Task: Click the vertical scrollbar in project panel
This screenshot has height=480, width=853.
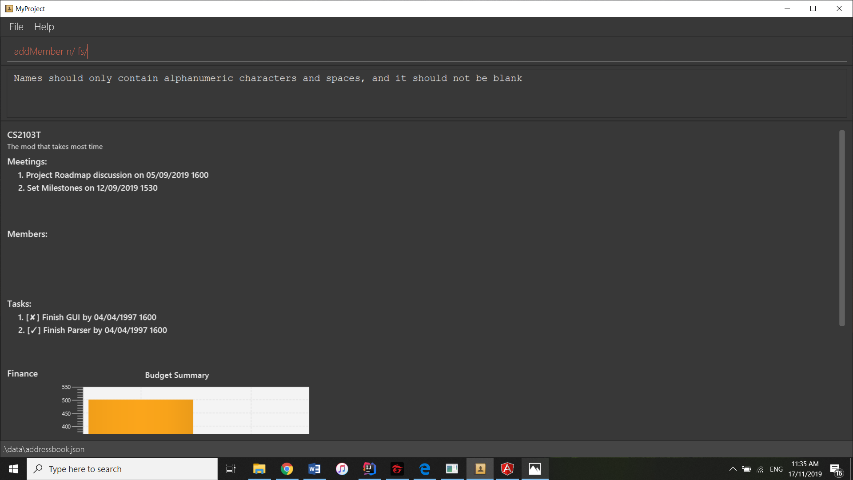Action: pyautogui.click(x=841, y=228)
